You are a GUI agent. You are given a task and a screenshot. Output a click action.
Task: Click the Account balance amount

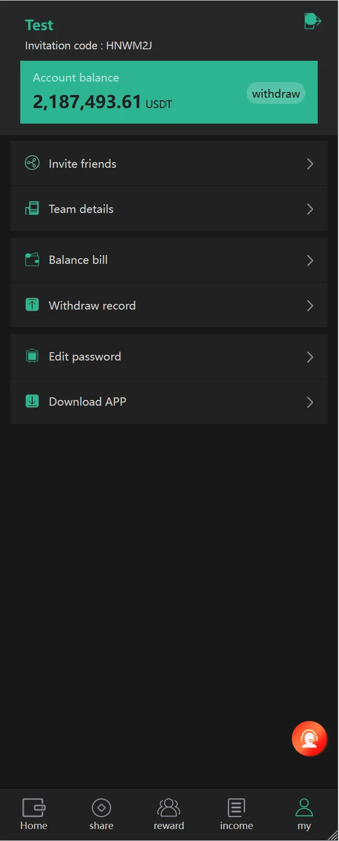coord(87,102)
